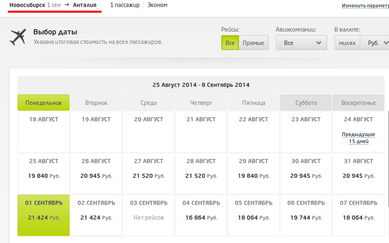Click the Новосибирск → Анталия route text

(x=54, y=5)
